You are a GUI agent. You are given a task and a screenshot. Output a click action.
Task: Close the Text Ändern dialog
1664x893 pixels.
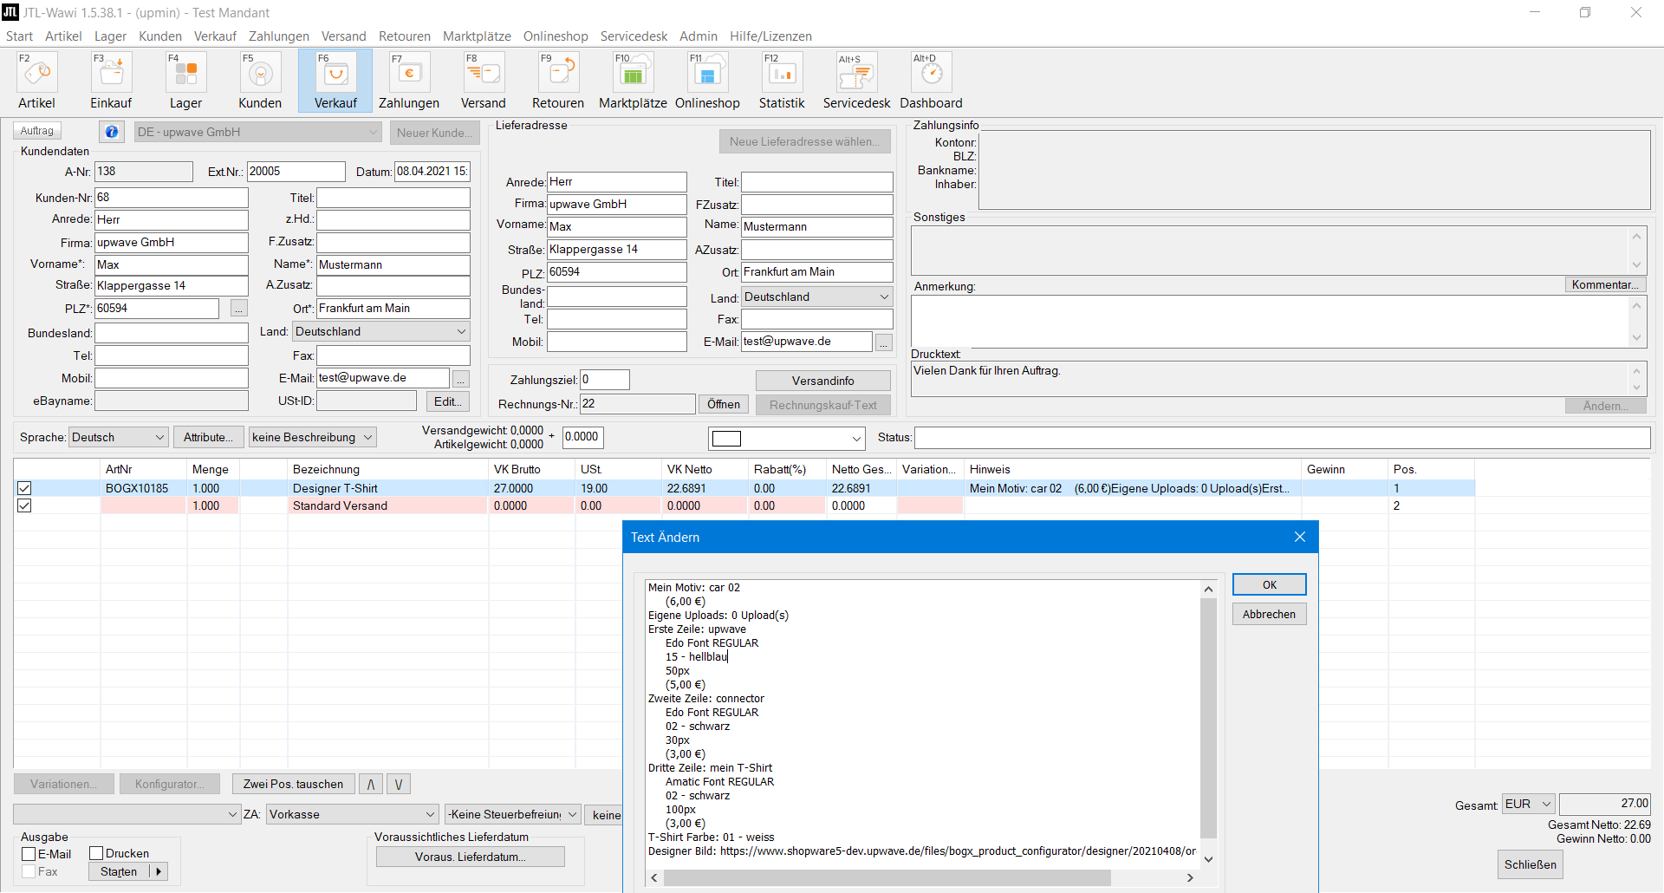(x=1300, y=538)
